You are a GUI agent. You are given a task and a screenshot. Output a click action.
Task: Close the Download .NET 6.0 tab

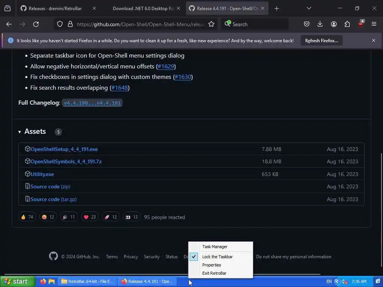[x=178, y=9]
